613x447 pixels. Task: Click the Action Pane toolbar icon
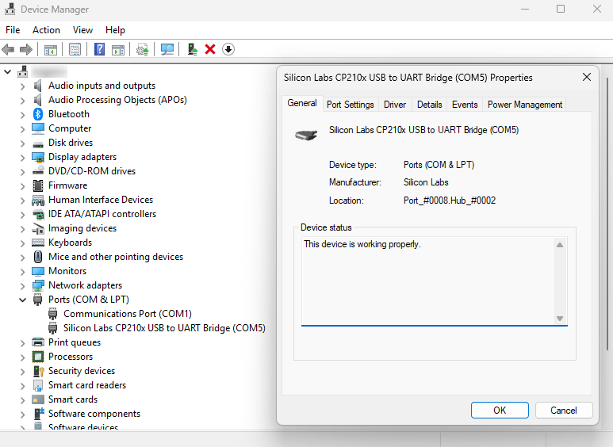[118, 50]
